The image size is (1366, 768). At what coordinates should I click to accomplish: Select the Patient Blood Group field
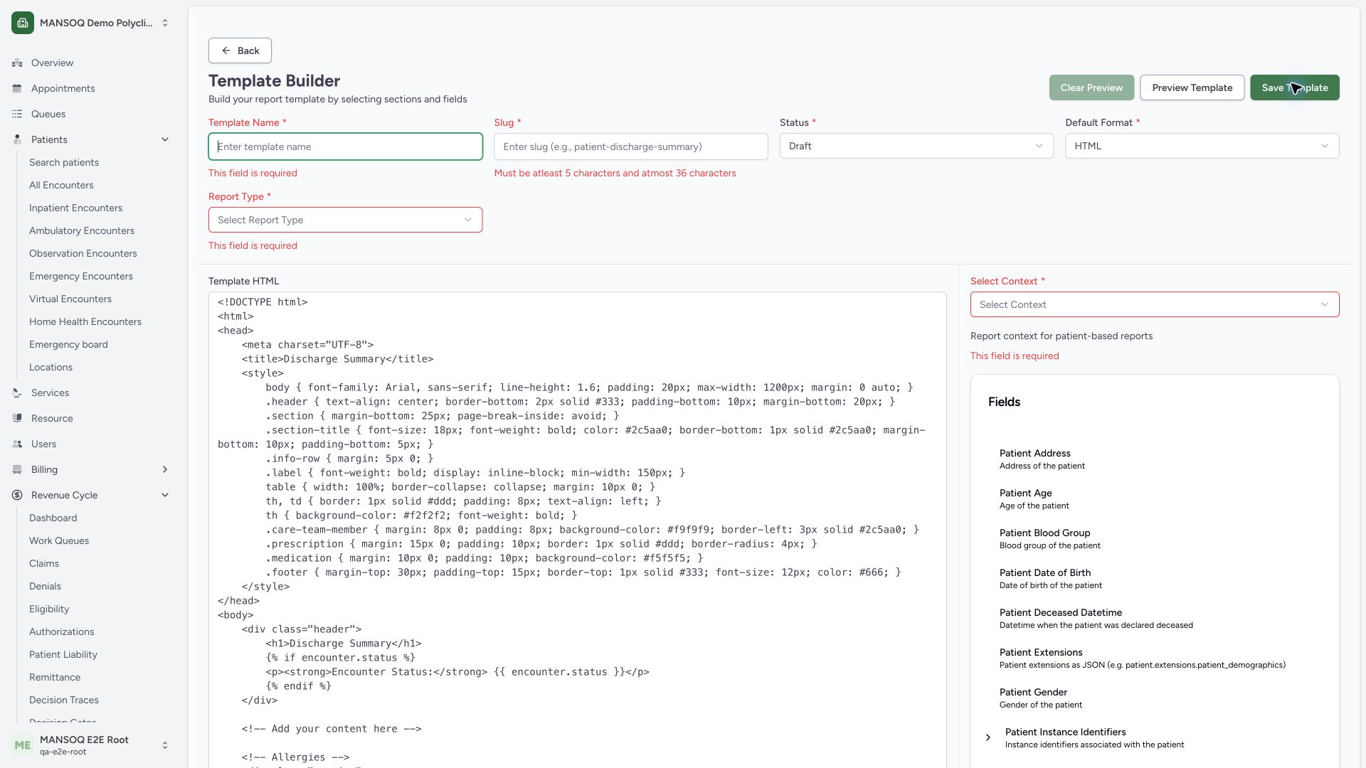[x=1049, y=539]
